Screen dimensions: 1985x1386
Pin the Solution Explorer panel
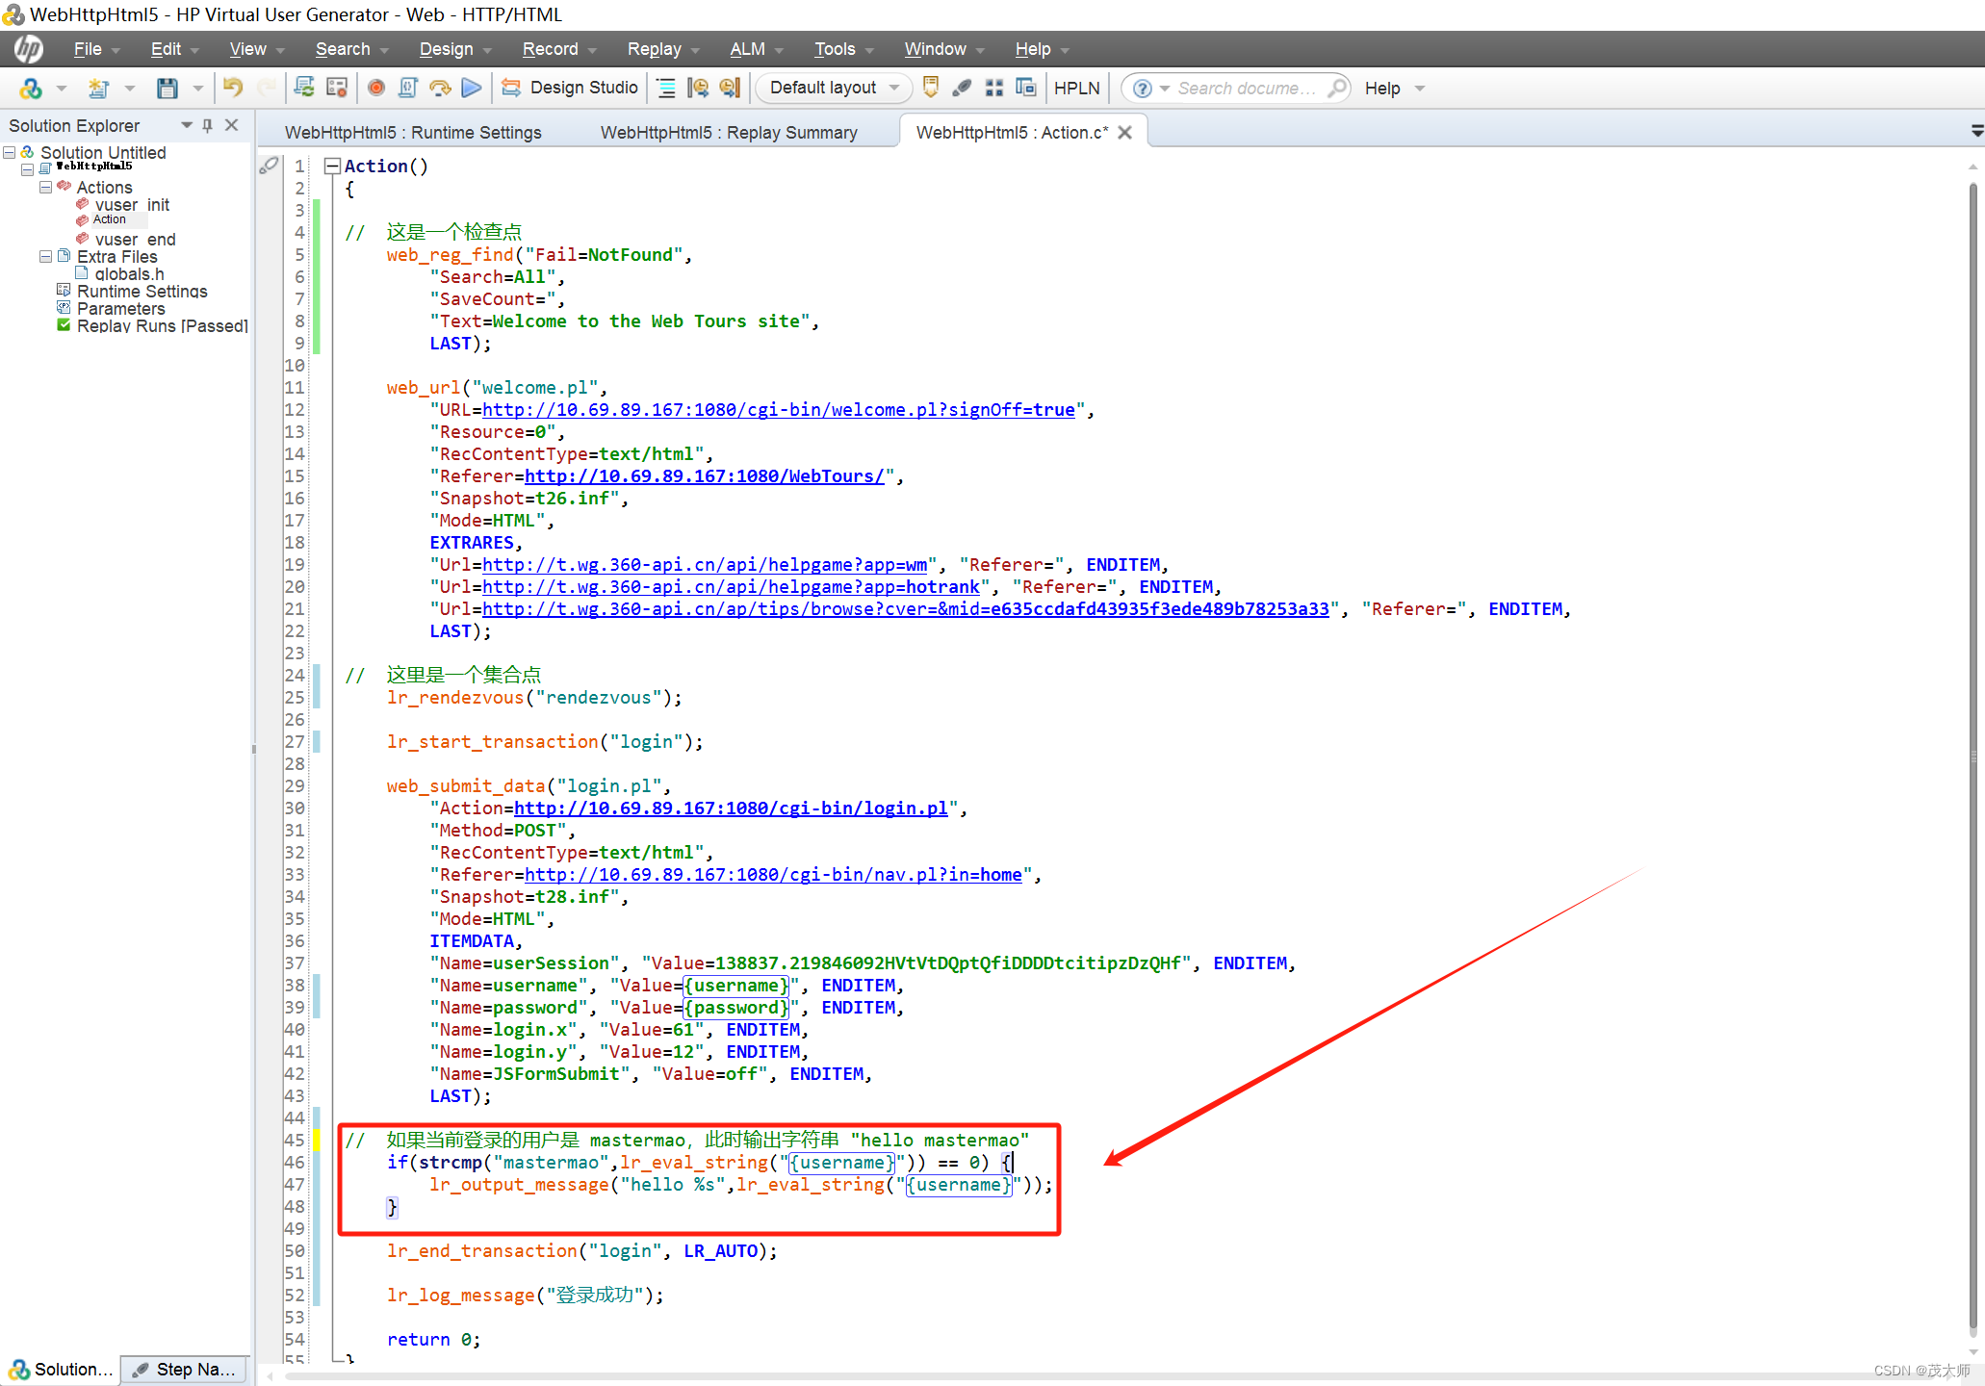[207, 125]
